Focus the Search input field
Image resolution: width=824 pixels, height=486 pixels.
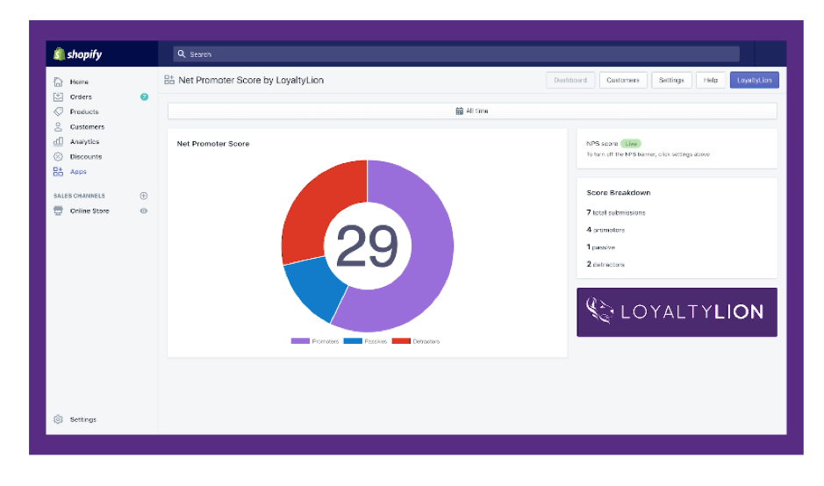456,54
